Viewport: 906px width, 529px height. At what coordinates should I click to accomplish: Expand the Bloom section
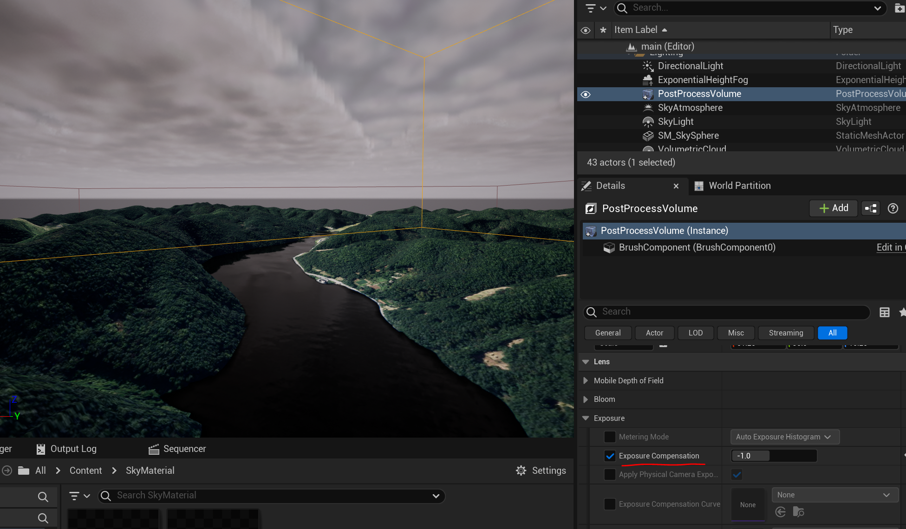(x=586, y=399)
